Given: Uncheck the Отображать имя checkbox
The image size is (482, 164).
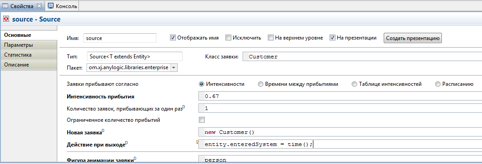Looking at the screenshot, I should tap(173, 38).
